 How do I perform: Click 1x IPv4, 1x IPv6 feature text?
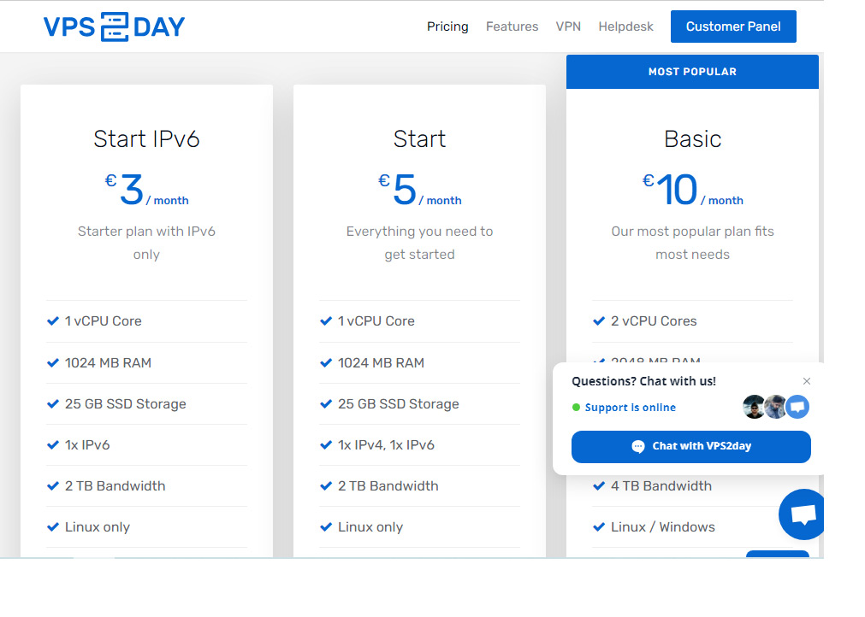(x=386, y=444)
